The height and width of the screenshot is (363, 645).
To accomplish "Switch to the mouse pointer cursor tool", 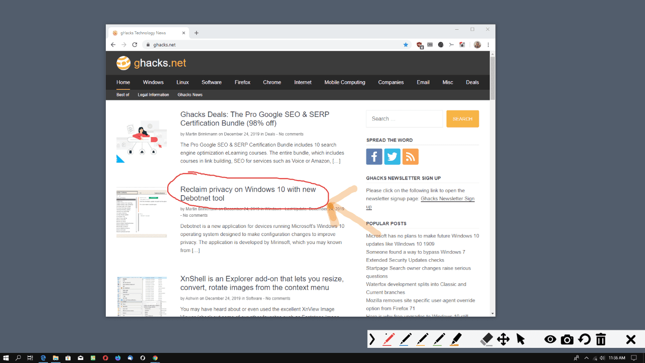I will [521, 339].
